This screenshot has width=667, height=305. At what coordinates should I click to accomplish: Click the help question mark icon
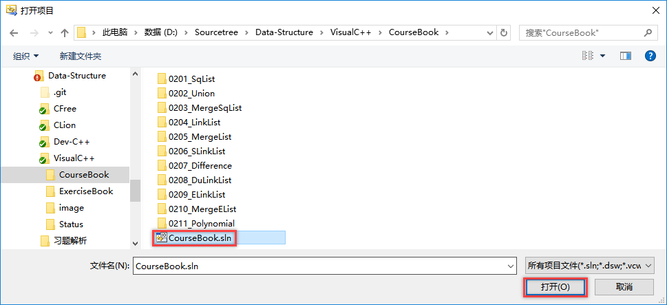650,56
